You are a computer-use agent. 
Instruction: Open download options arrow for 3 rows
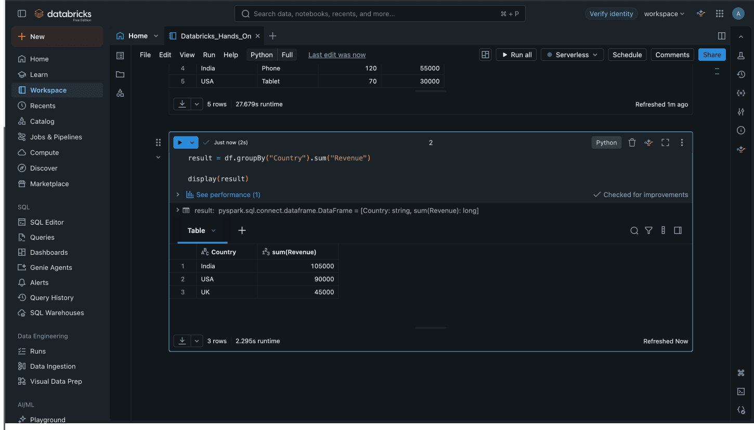[197, 341]
